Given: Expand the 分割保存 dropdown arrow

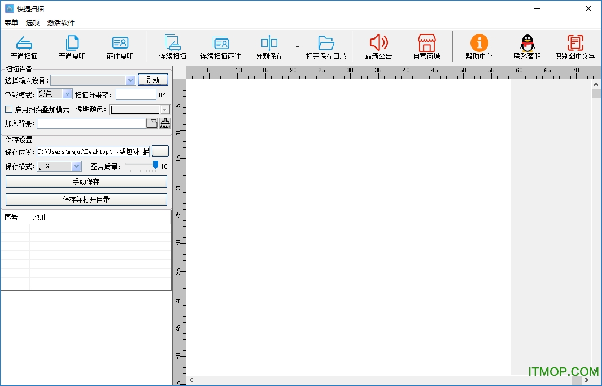Looking at the screenshot, I should tap(298, 47).
